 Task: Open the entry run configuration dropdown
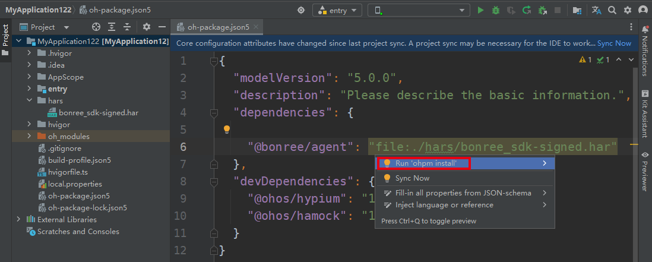337,10
